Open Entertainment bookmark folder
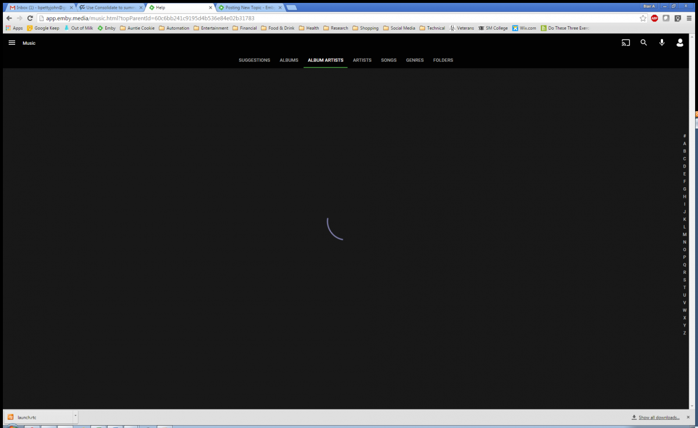Viewport: 698px width, 428px height. [211, 28]
